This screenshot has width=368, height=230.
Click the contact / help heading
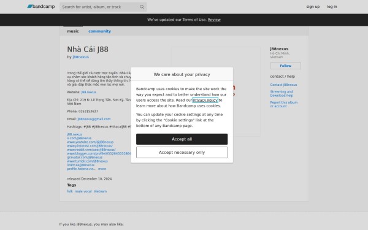[282, 76]
